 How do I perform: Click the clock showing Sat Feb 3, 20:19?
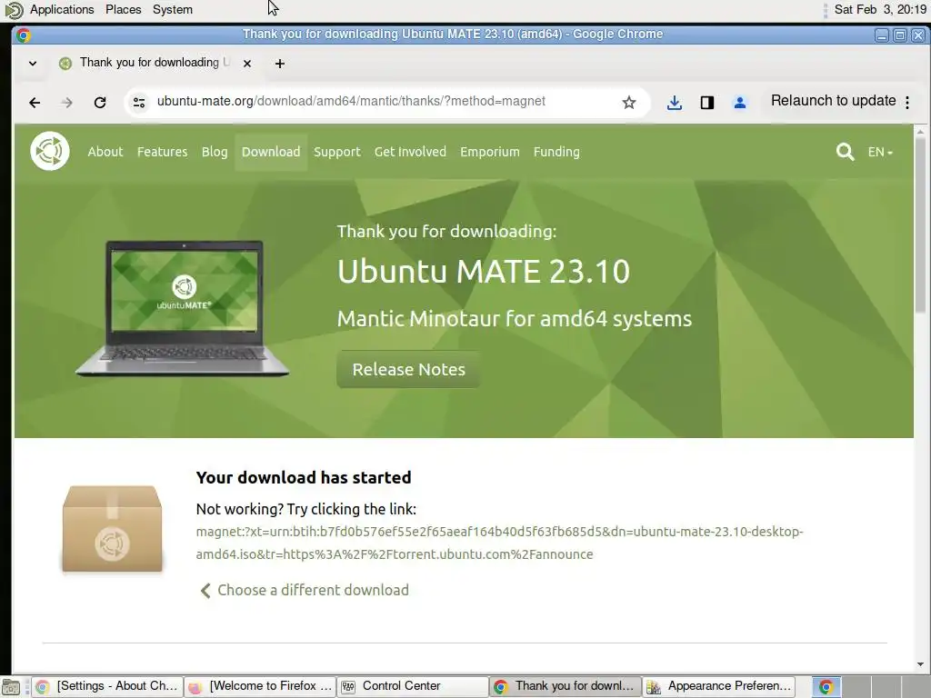tap(880, 9)
